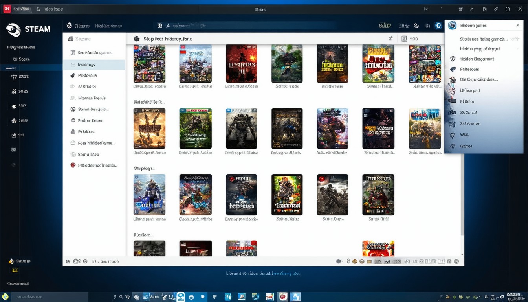Click the red icon in bottom sidebar row
The height and width of the screenshot is (302, 528).
tap(73, 166)
